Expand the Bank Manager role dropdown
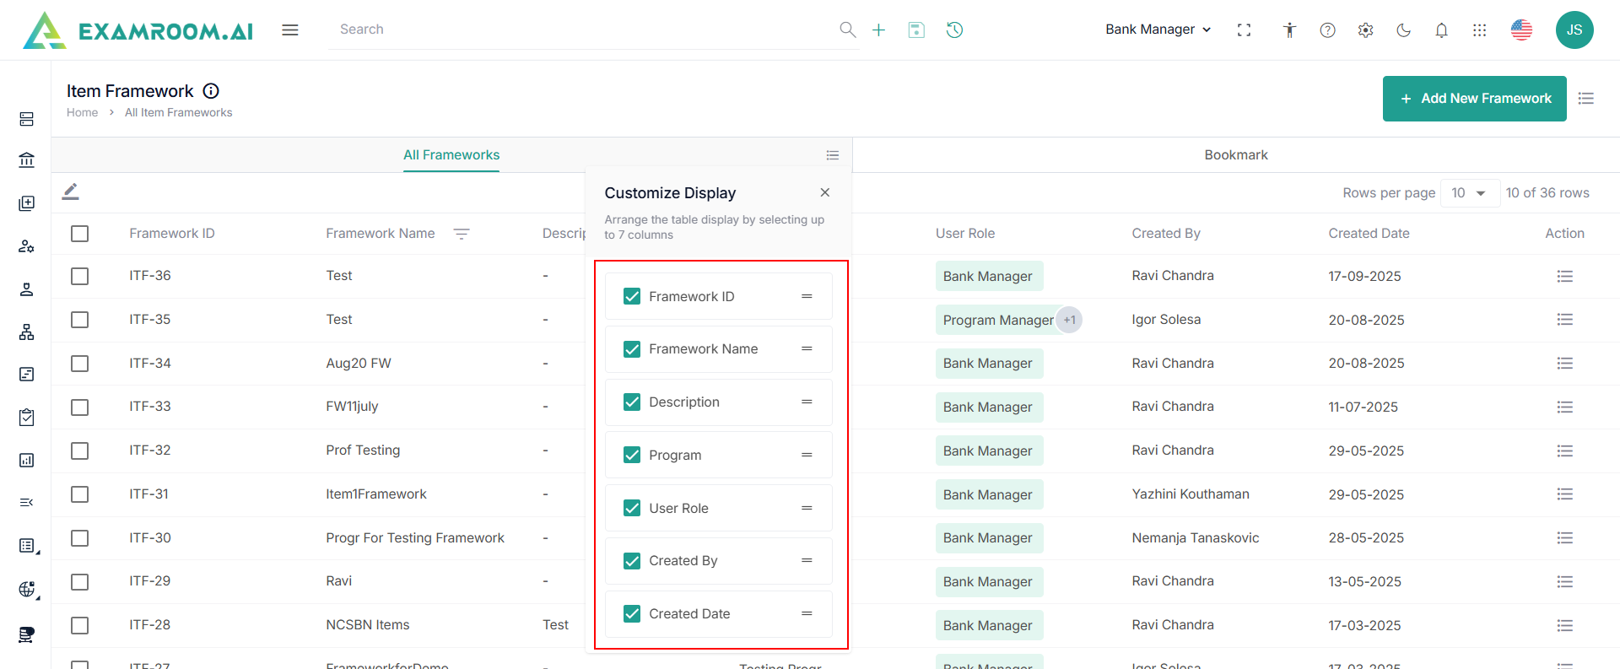Image resolution: width=1620 pixels, height=669 pixels. click(1158, 30)
